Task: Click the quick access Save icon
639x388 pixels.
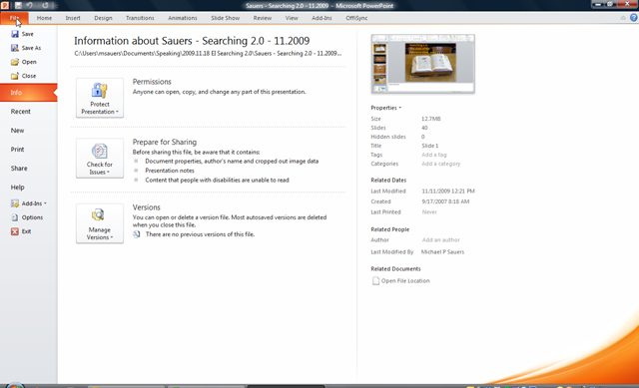Action: (x=18, y=5)
